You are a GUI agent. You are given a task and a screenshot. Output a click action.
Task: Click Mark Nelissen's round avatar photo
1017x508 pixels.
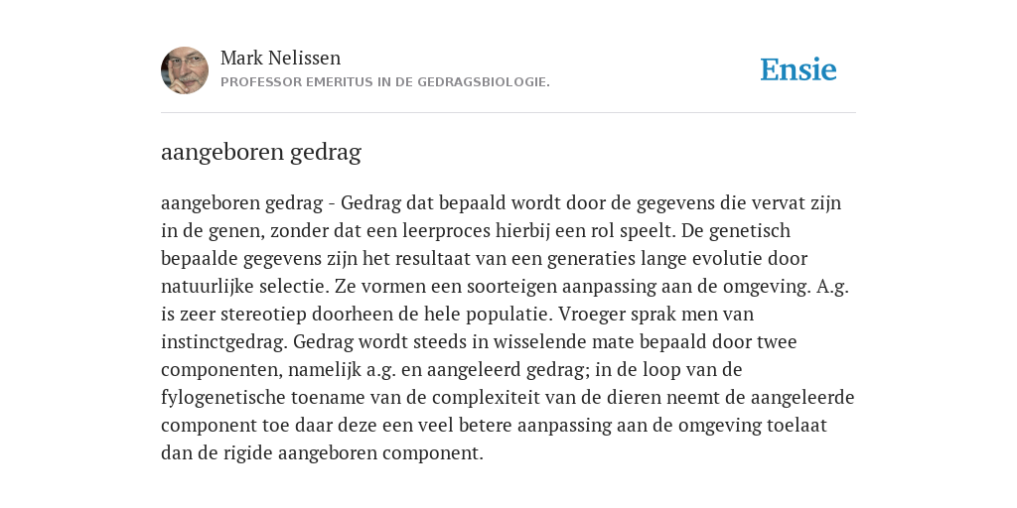(185, 70)
